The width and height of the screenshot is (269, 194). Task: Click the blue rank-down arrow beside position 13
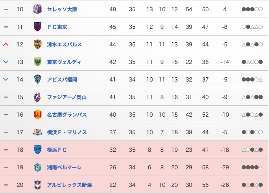(x=6, y=62)
